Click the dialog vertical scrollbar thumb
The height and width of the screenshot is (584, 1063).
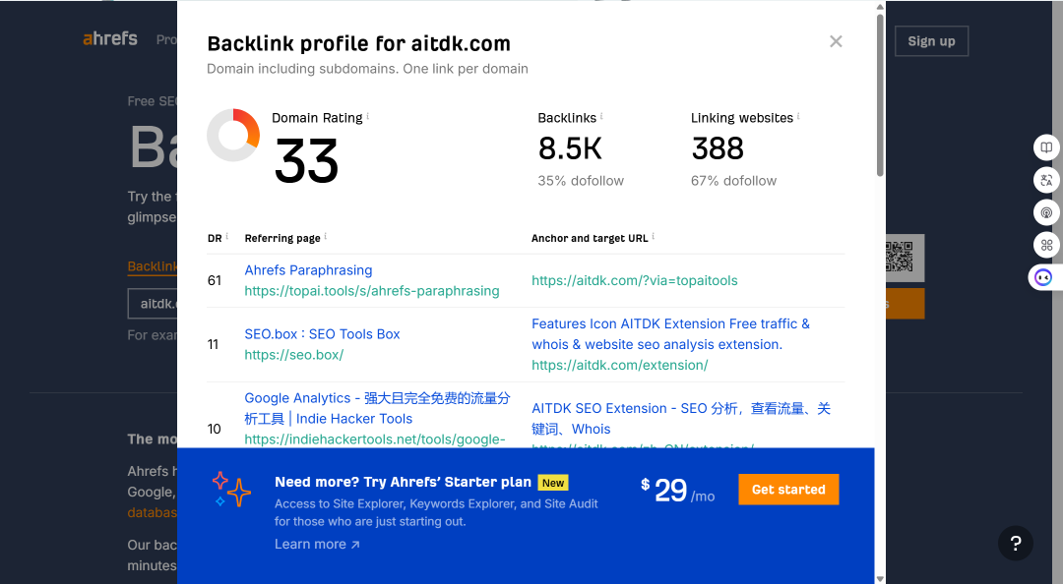point(880,94)
